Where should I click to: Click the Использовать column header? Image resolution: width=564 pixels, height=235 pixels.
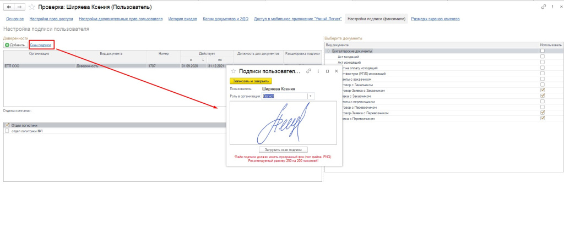[x=551, y=45]
